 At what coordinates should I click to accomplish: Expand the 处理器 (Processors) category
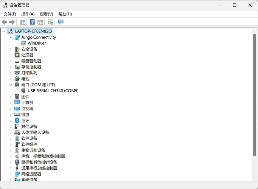(x=11, y=55)
